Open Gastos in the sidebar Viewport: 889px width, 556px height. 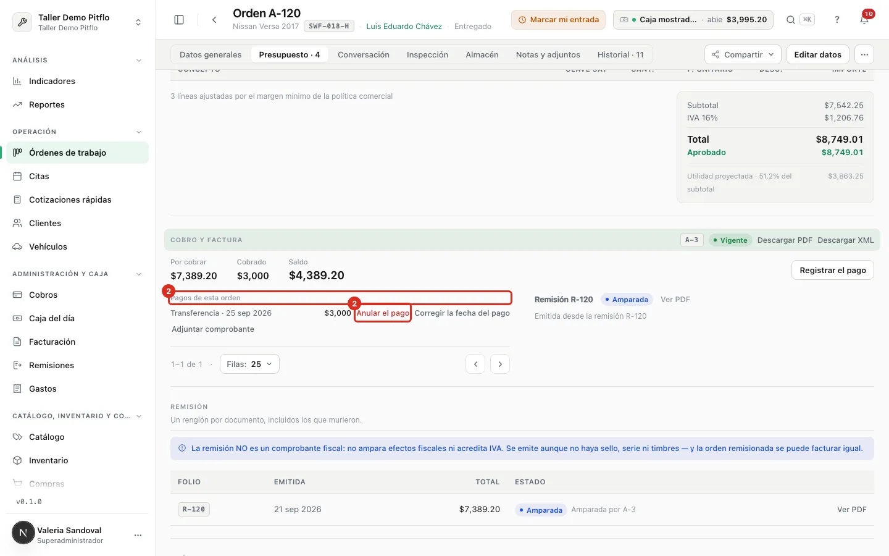tap(78, 389)
